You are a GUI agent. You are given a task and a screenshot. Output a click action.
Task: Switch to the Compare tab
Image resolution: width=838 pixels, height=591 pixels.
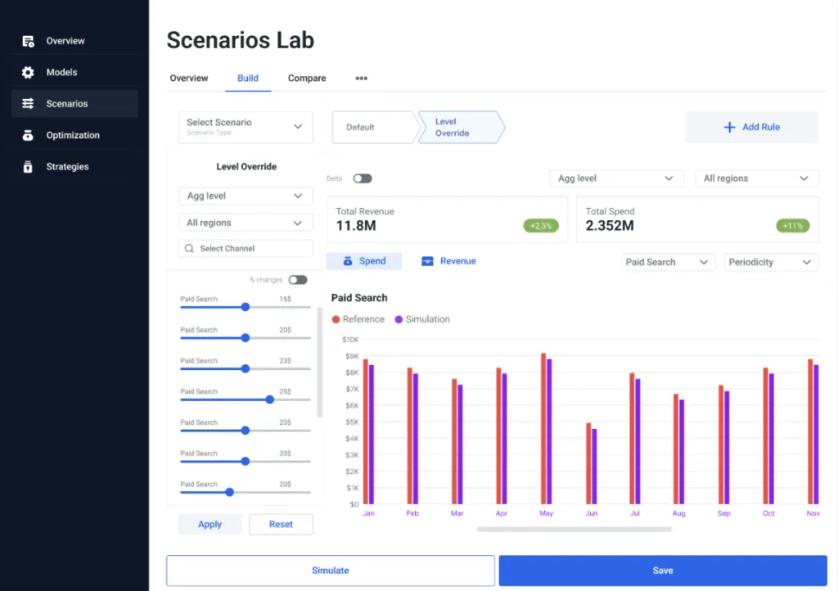[307, 79]
